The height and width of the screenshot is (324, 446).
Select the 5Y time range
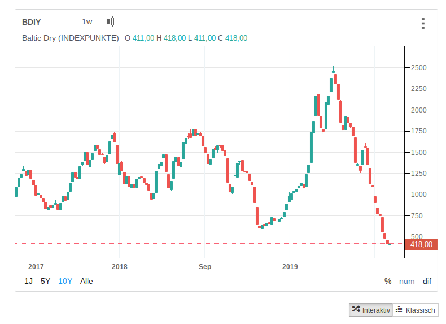point(46,281)
